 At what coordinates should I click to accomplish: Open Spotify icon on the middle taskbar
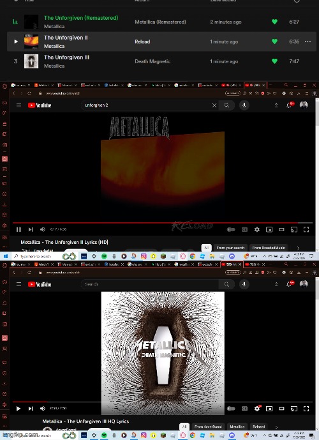coord(104,256)
